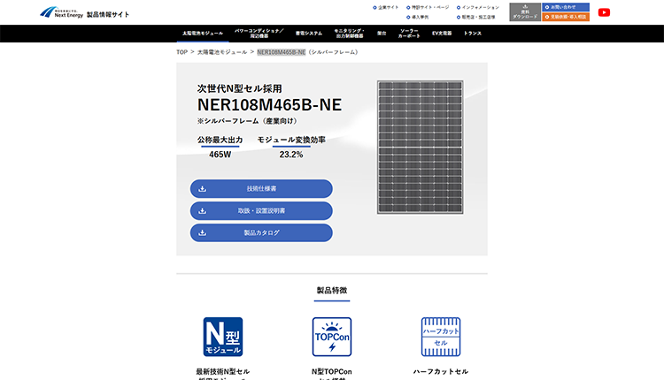Click the TOPCon feature icon

[x=332, y=337]
